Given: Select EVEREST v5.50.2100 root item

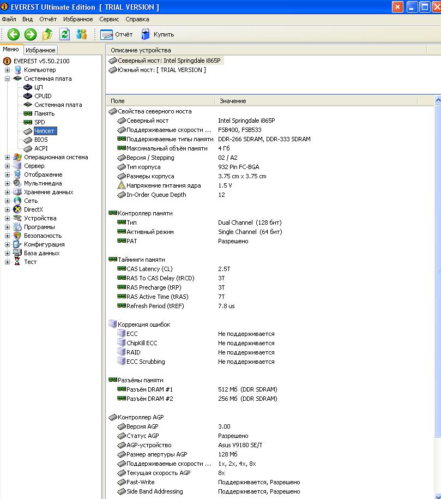Looking at the screenshot, I should (41, 61).
